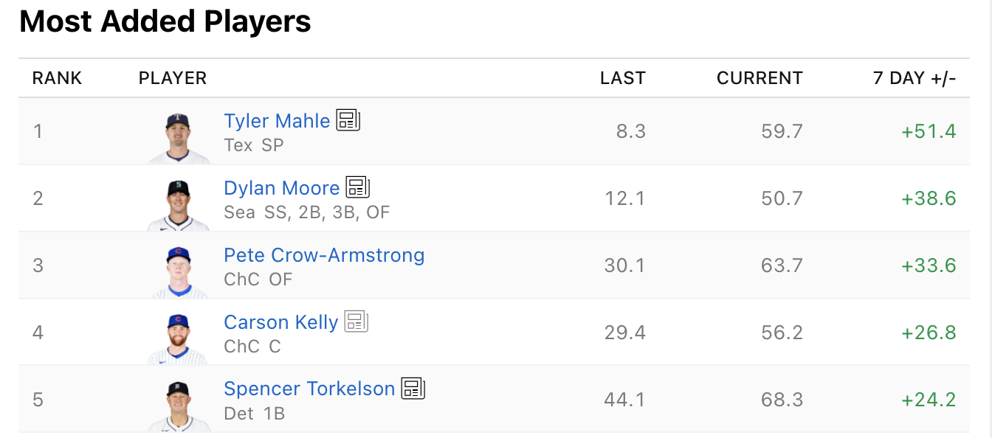Open Tyler Mahle player page link
Image resolution: width=992 pixels, height=438 pixels.
click(277, 121)
